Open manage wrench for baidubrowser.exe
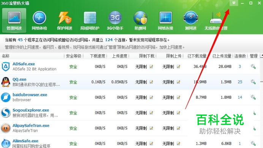This screenshot has height=148, width=263. pyautogui.click(x=253, y=97)
